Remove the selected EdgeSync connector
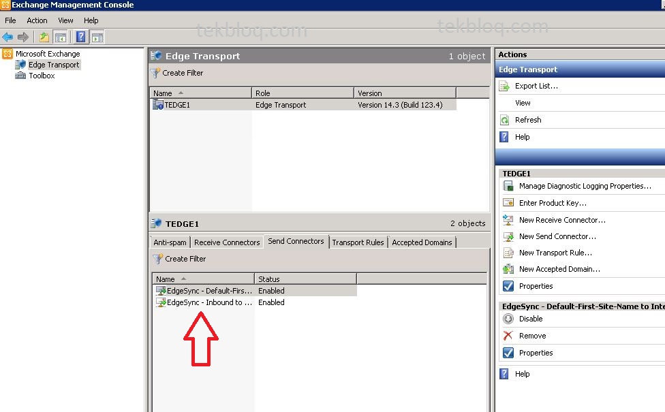Viewport: 665px width, 412px height. tap(532, 336)
